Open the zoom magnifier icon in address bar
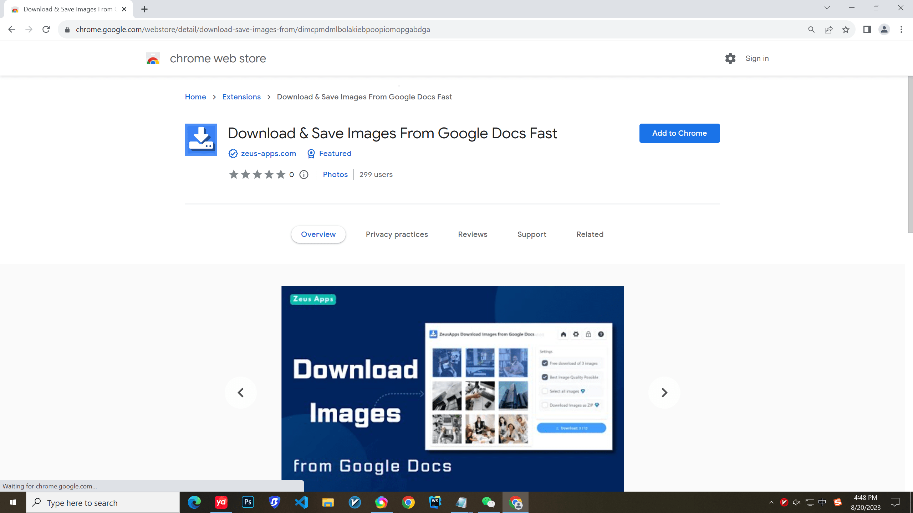 811,30
